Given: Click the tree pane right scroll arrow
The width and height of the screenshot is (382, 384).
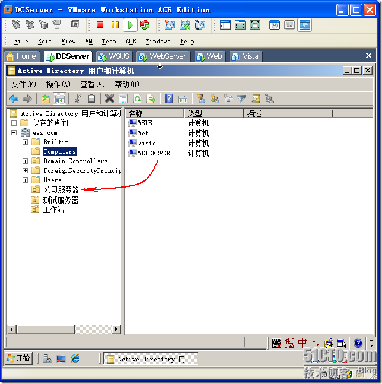Looking at the screenshot, I should pos(116,329).
